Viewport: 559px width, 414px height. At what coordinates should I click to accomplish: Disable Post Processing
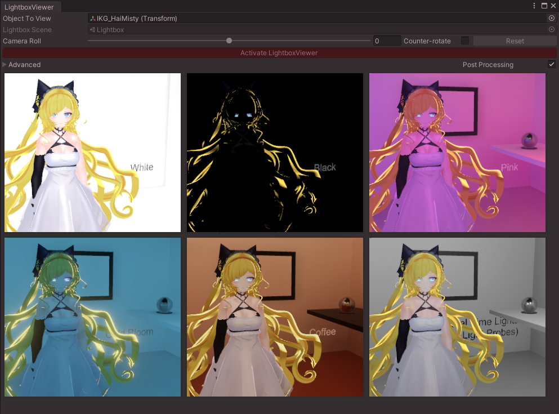[x=552, y=64]
